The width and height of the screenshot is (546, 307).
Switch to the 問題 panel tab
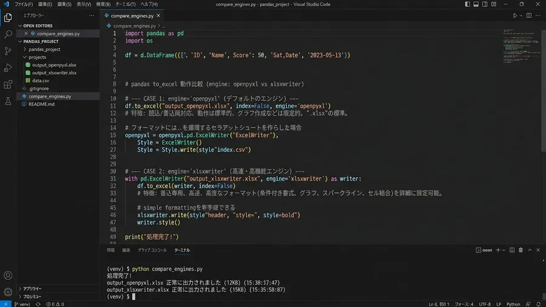tap(111, 250)
